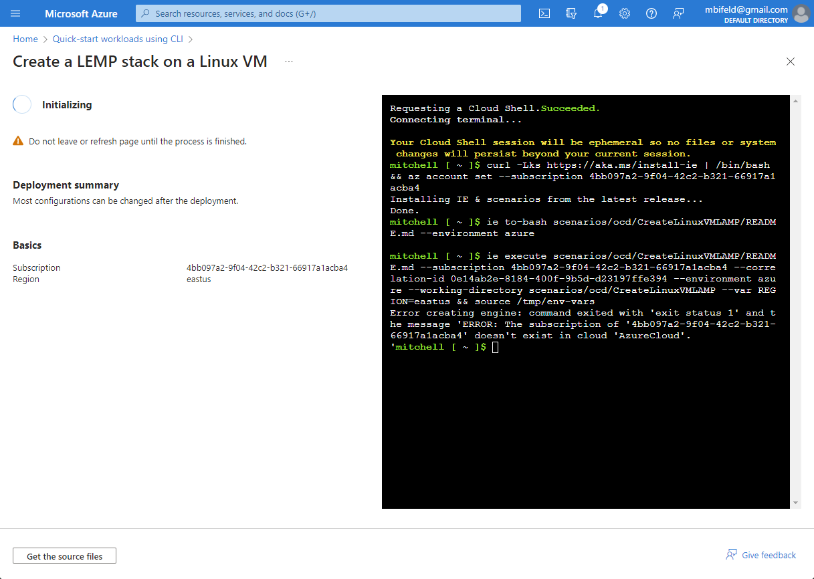Click inside the resources search field
This screenshot has height=579, width=814.
[328, 13]
